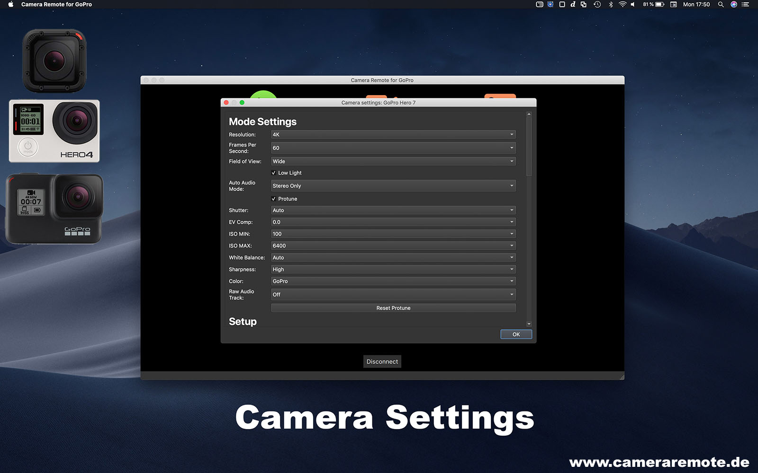The height and width of the screenshot is (473, 758).
Task: Open the Apple menu
Action: [x=10, y=4]
